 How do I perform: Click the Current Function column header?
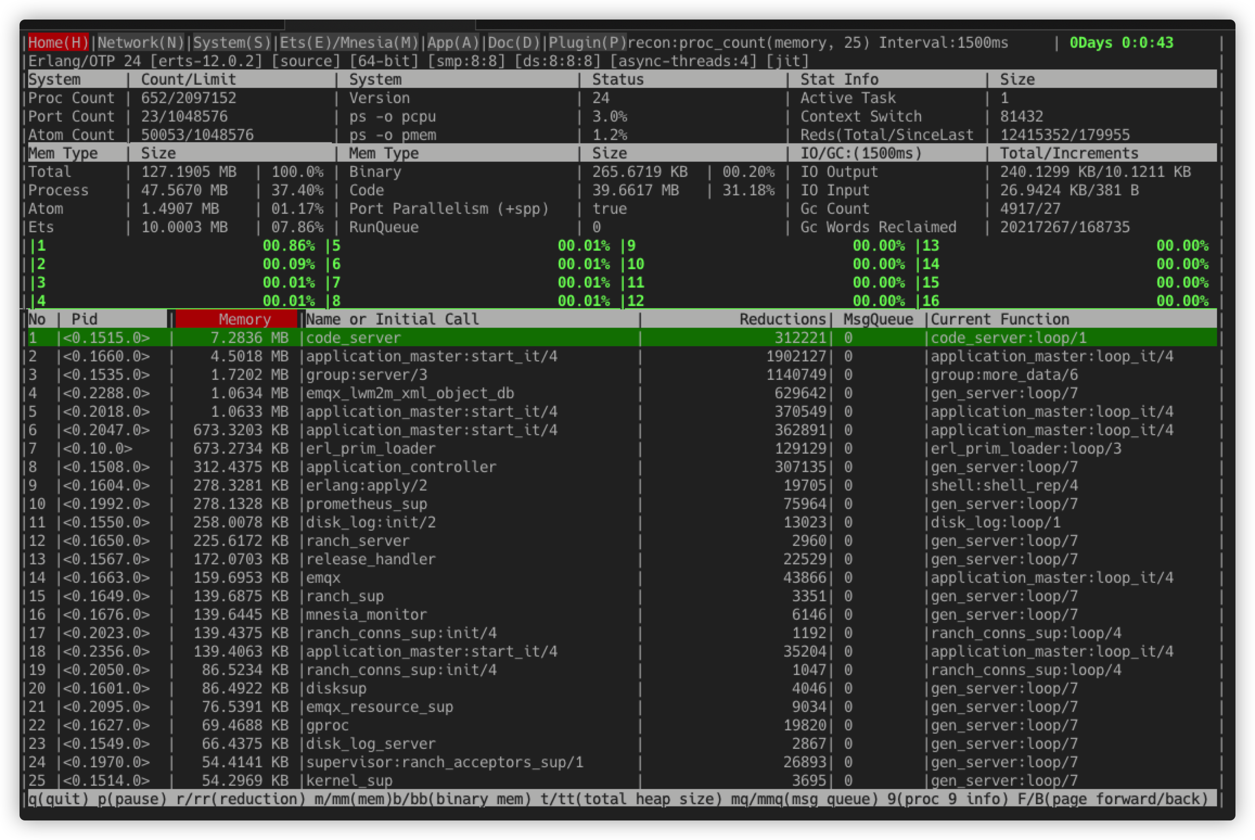click(1000, 319)
